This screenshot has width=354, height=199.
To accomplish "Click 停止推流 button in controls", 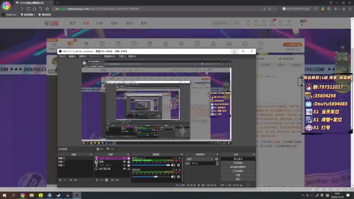I will 238,159.
